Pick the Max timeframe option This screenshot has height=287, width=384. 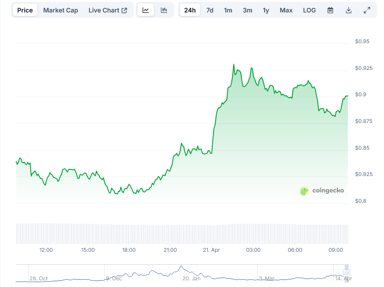[286, 10]
